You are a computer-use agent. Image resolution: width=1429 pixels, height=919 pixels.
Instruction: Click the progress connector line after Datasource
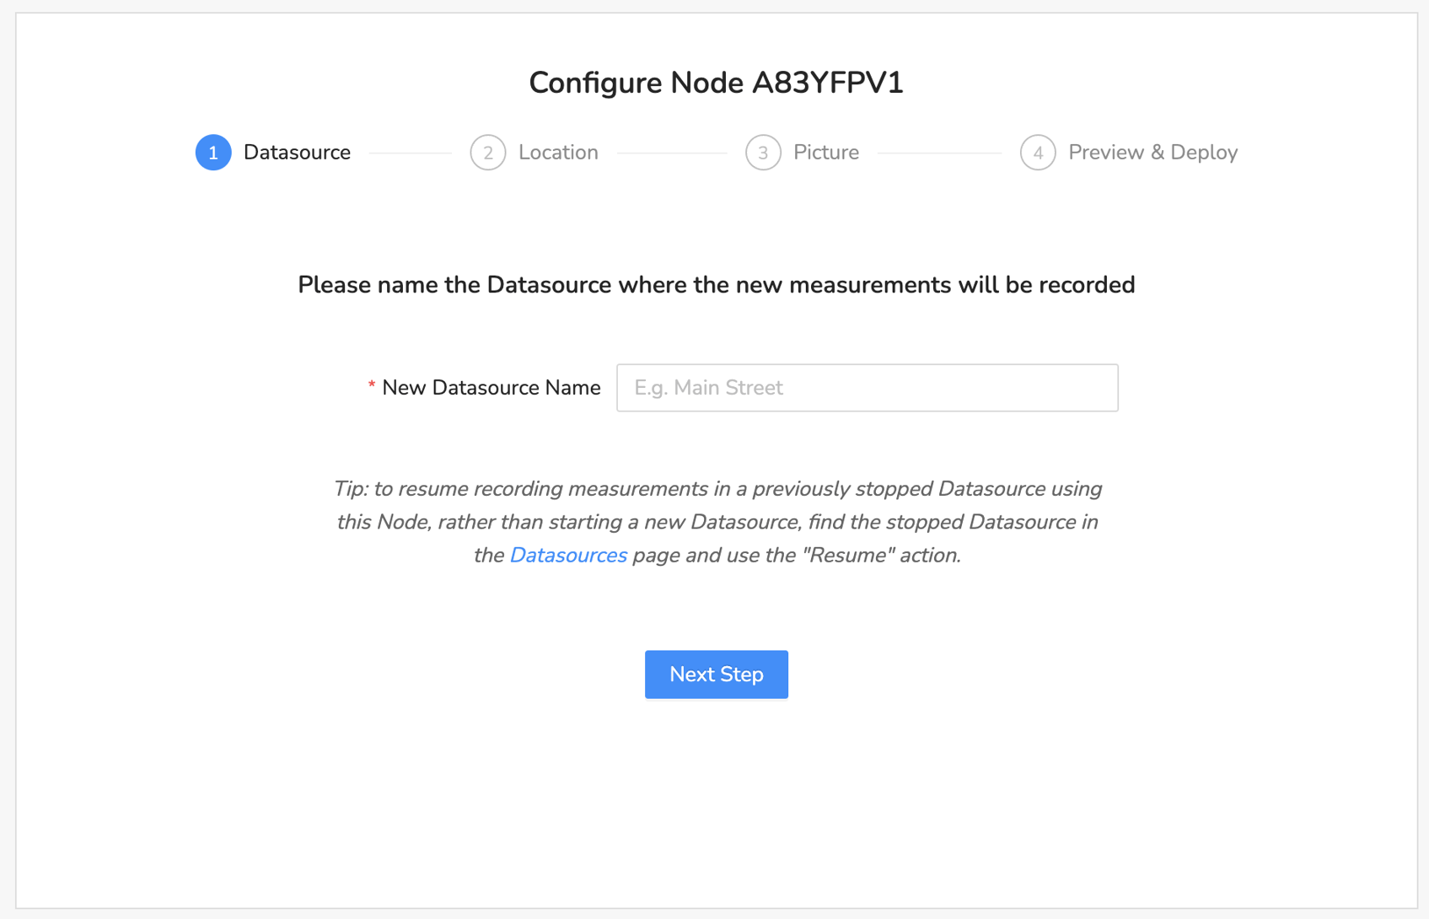tap(409, 153)
